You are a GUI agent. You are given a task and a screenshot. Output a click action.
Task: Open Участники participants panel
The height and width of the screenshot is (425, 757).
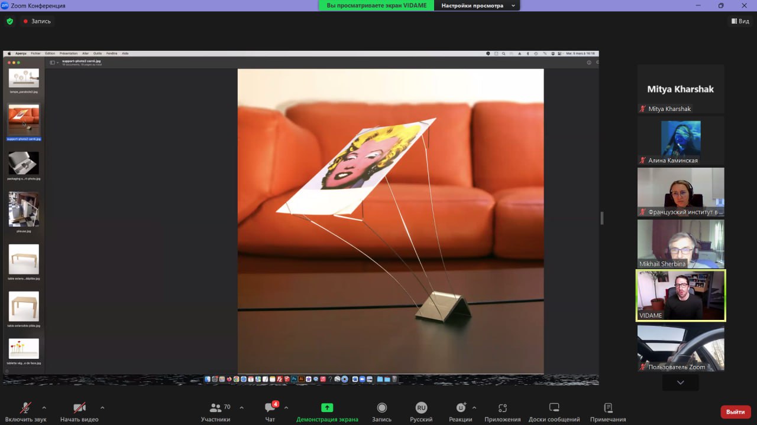pos(215,412)
